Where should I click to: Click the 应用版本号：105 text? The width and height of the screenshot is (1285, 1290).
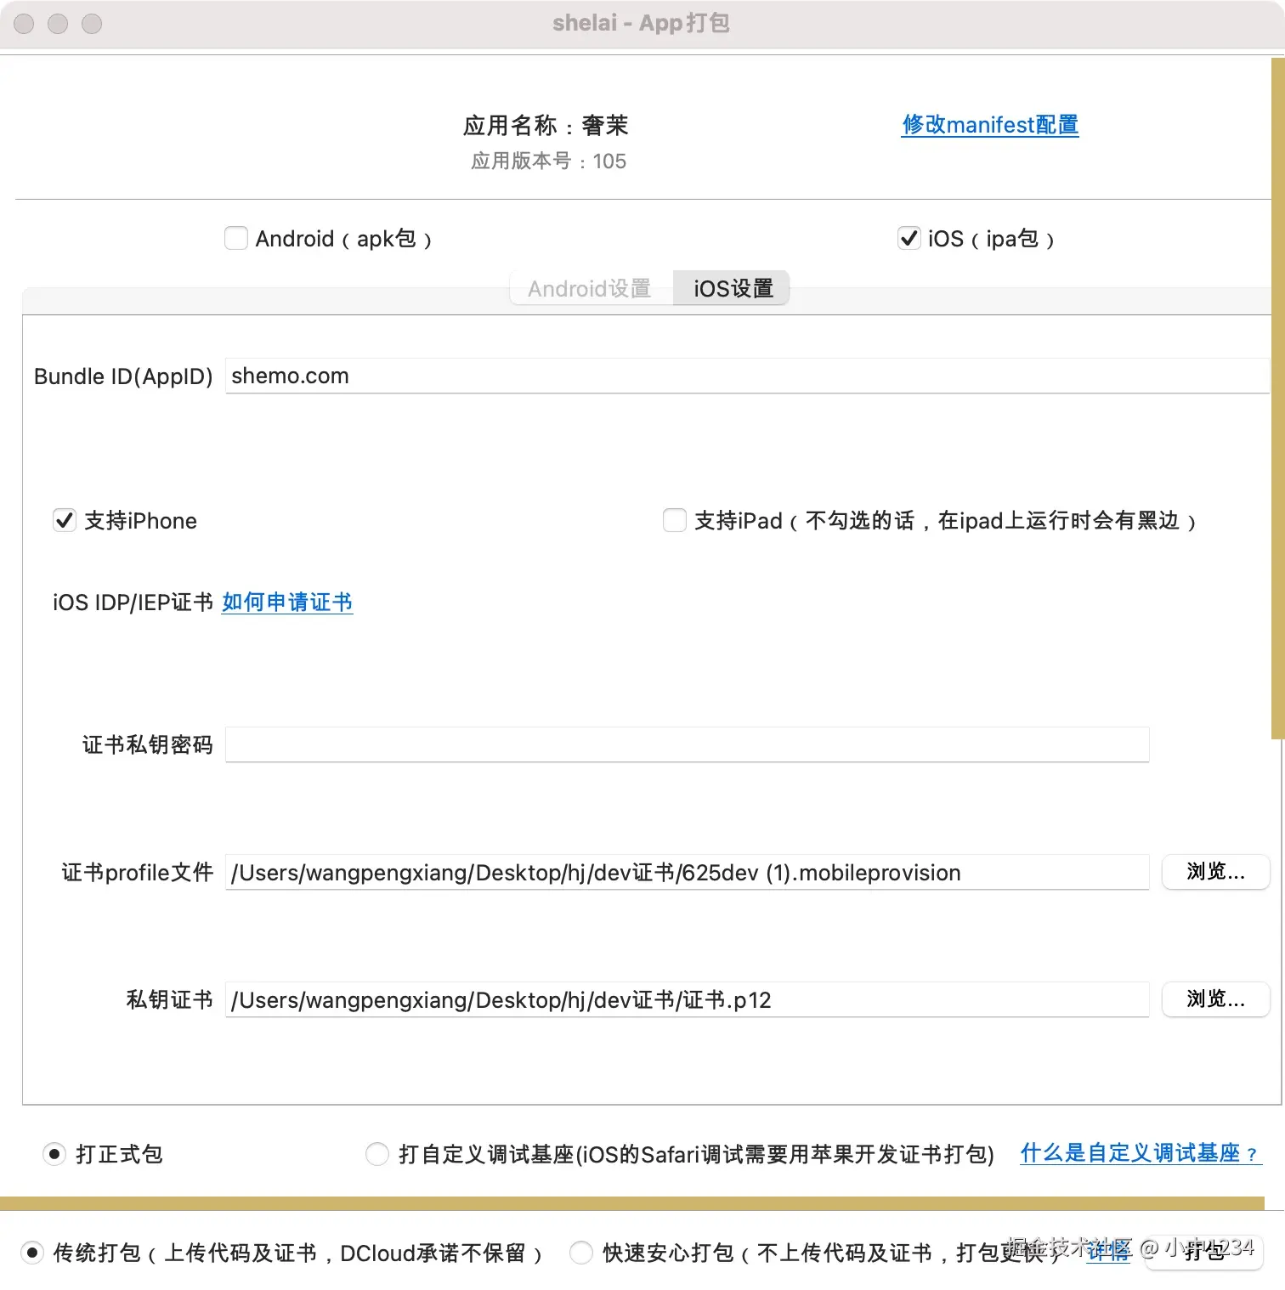549,161
